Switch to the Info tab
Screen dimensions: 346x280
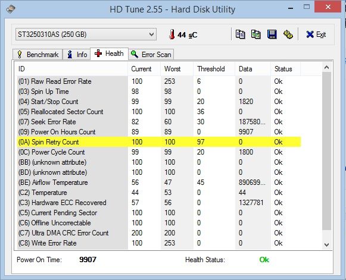[x=77, y=55]
